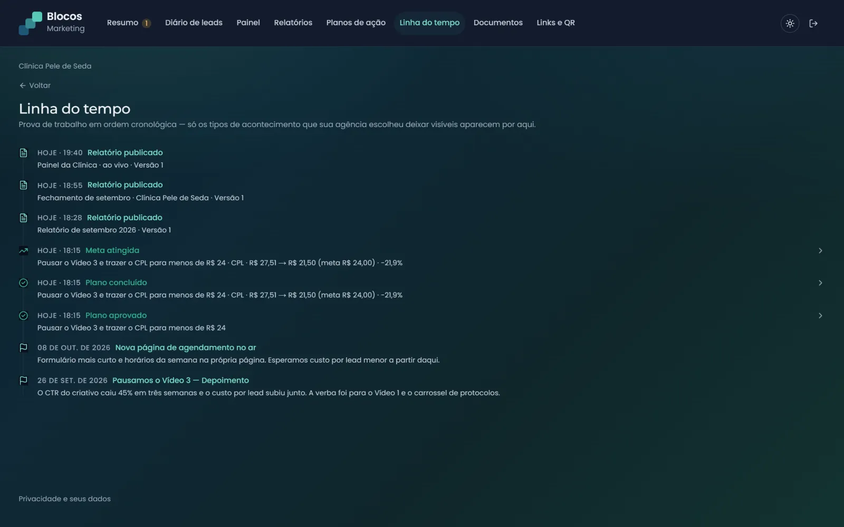The width and height of the screenshot is (844, 527).
Task: Click the flag icon beside Pausamos o Vídeo 3
Action: pos(23,380)
